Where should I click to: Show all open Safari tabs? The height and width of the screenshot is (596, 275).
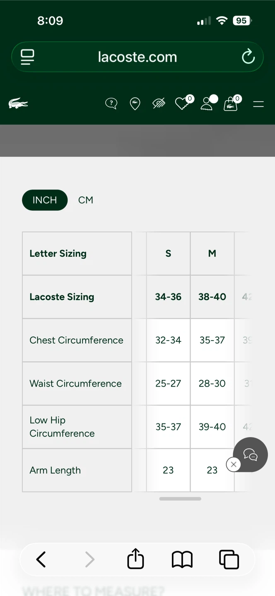[x=229, y=560]
